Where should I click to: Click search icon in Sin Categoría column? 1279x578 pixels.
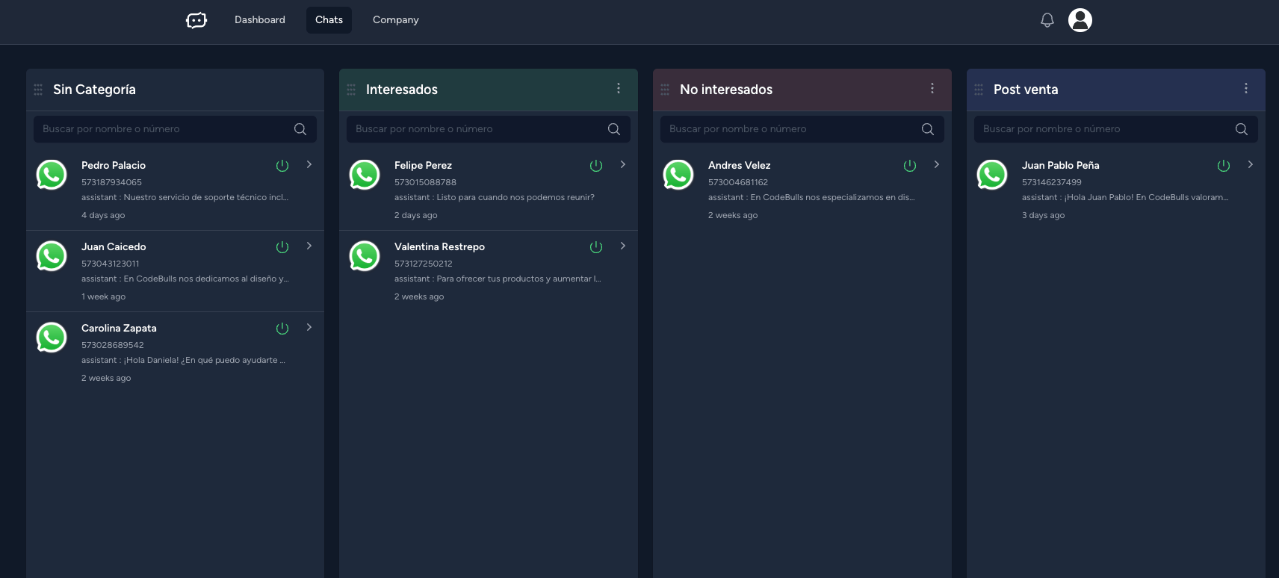(300, 129)
